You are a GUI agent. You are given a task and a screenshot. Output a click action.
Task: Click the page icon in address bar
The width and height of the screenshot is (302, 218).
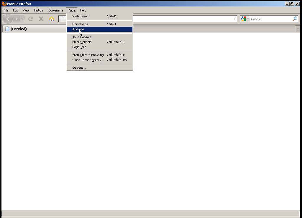tap(62, 19)
